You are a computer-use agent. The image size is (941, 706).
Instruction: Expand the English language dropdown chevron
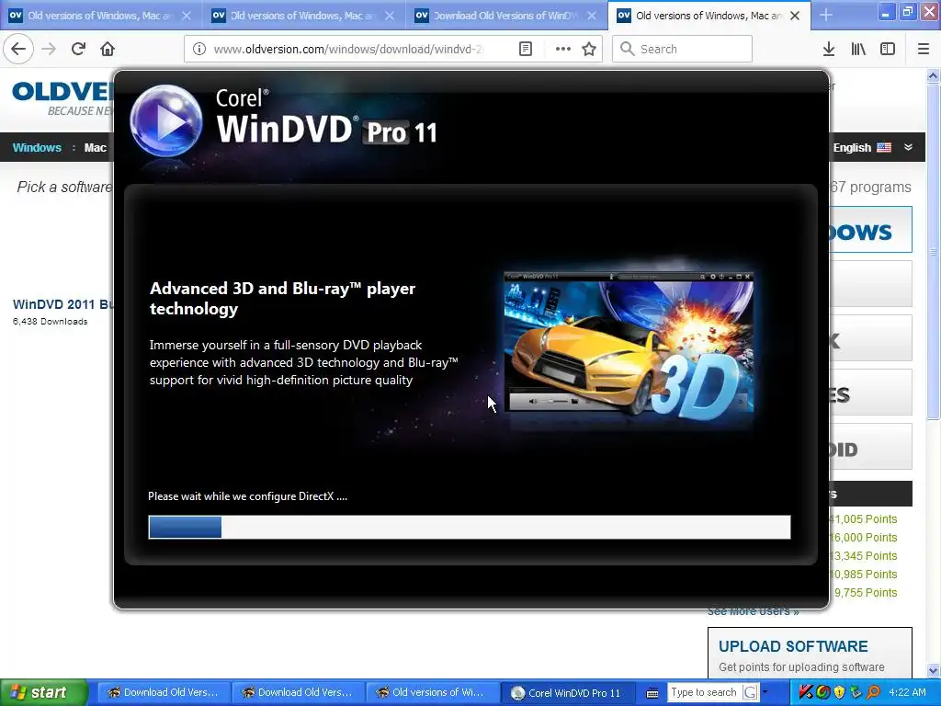tap(908, 147)
